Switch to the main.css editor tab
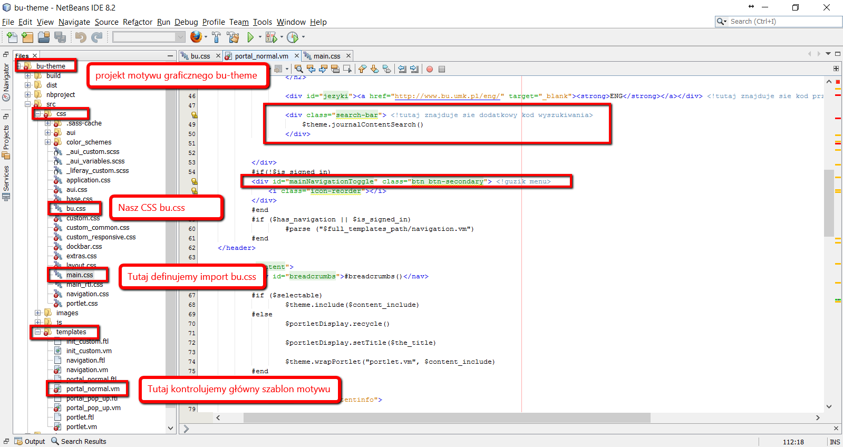This screenshot has width=843, height=447. pos(327,56)
